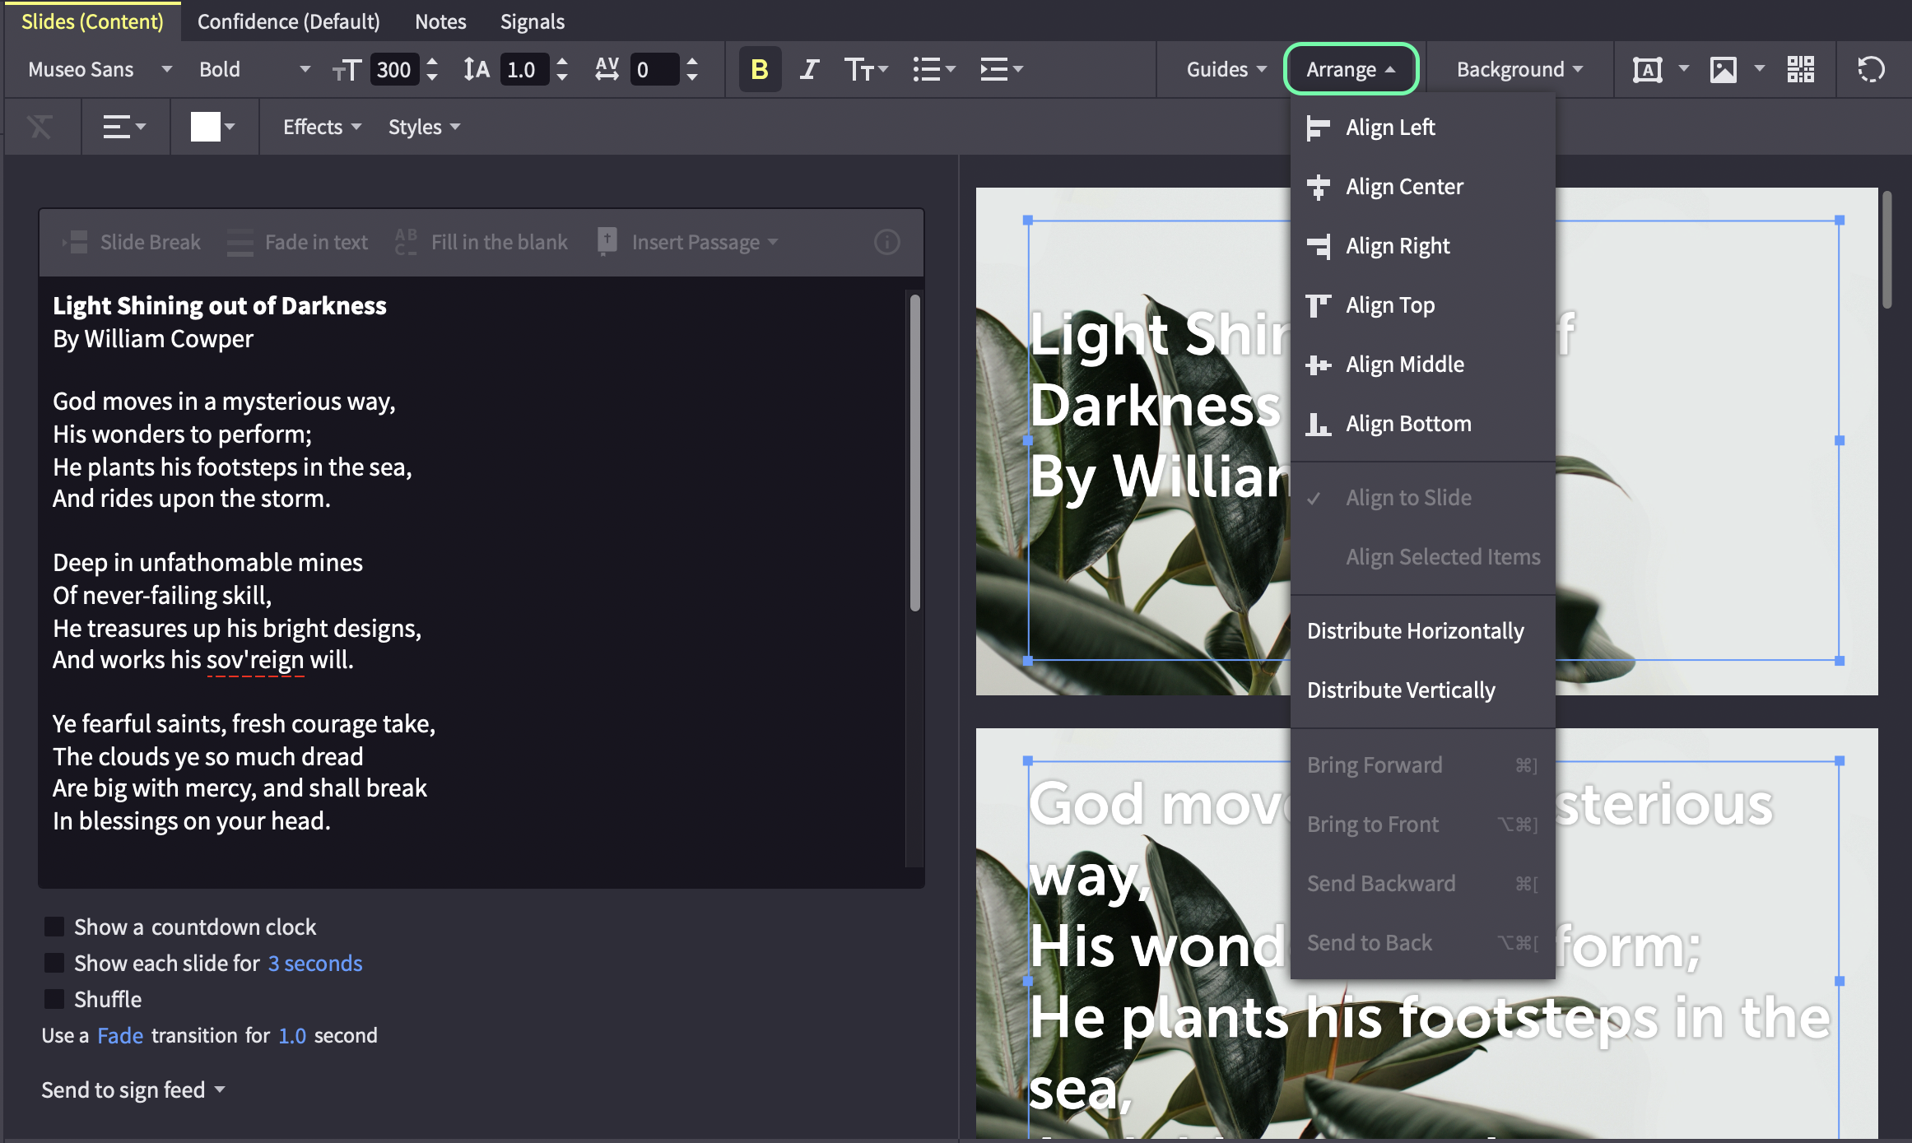Open the Bold font weight dropdown
This screenshot has width=1912, height=1143.
click(x=254, y=70)
